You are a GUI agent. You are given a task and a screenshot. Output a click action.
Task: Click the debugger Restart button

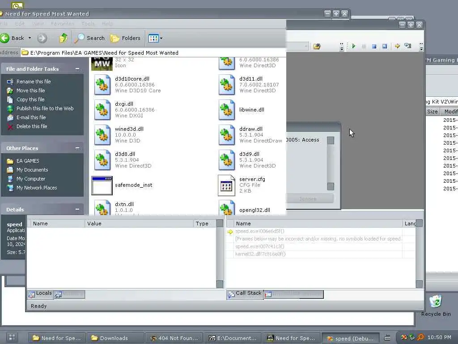click(385, 46)
